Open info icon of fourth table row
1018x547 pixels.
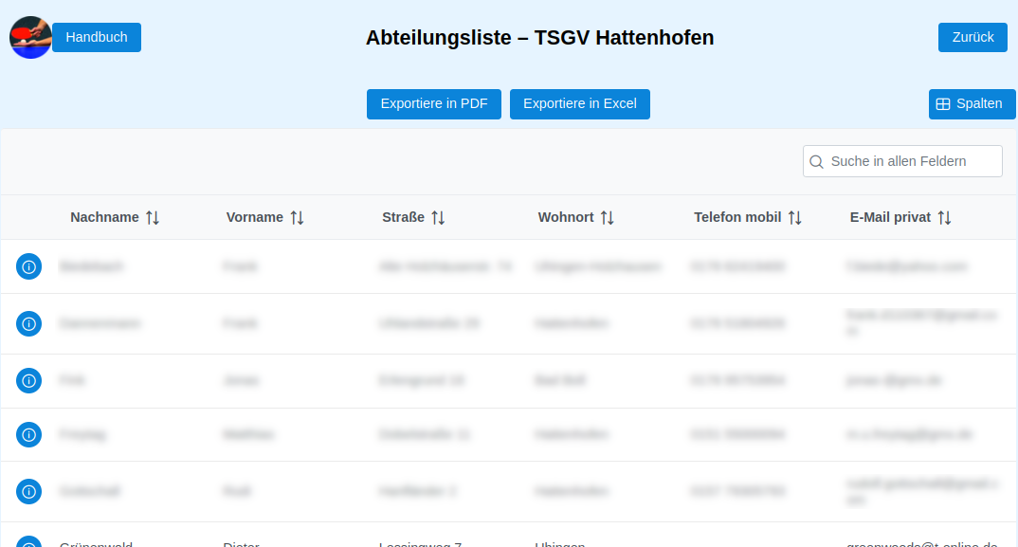click(x=29, y=434)
